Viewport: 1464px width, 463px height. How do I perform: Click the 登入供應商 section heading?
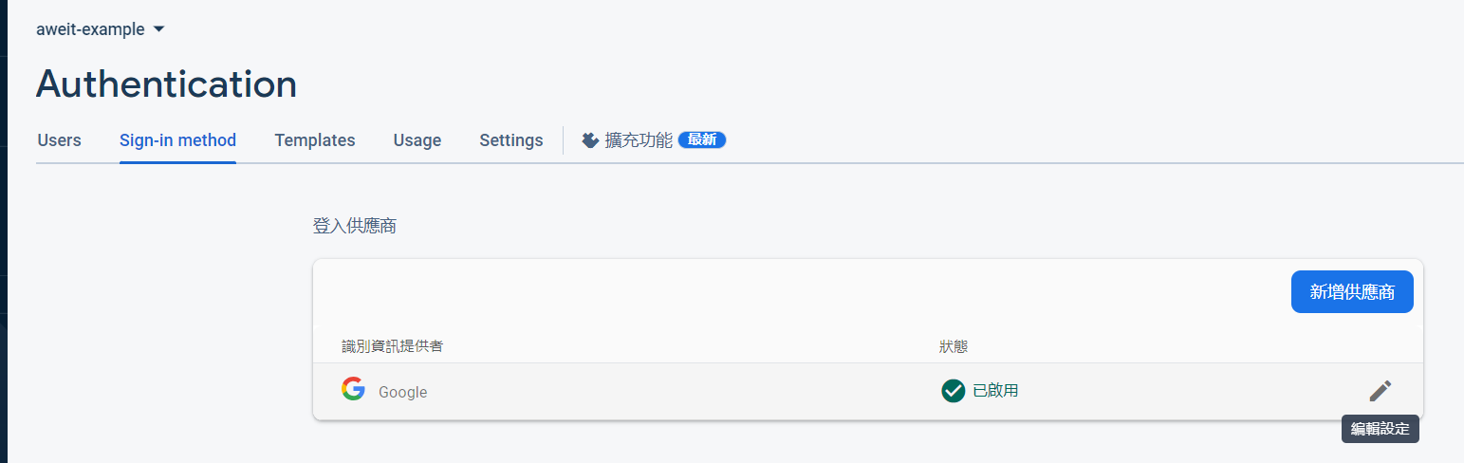tap(354, 227)
